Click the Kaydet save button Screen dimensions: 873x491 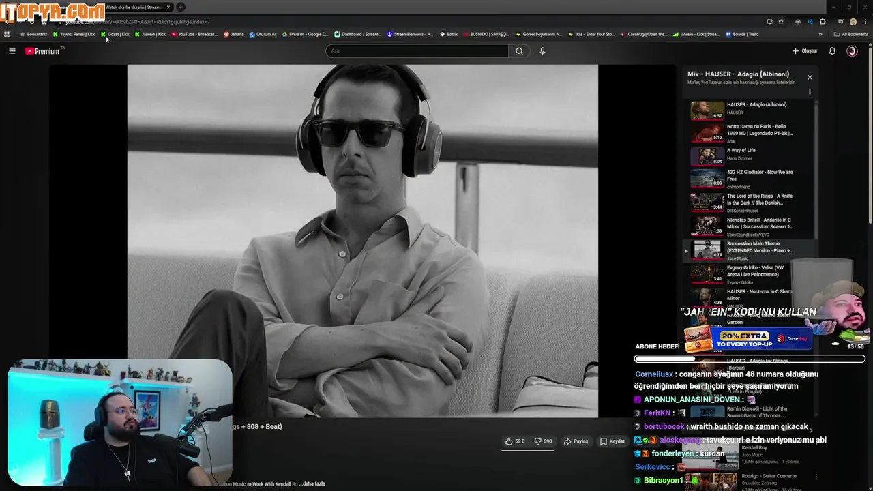612,441
